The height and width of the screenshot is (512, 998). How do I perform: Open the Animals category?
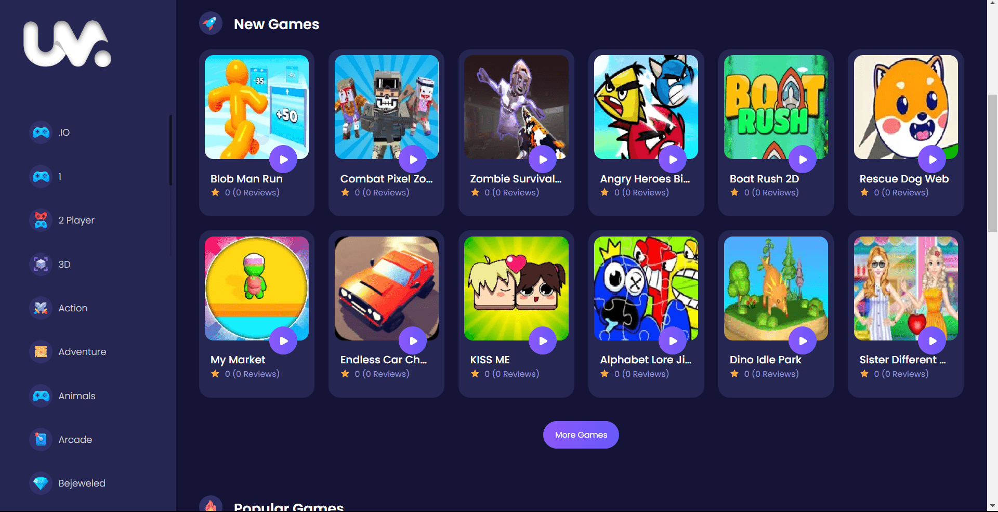click(x=77, y=396)
